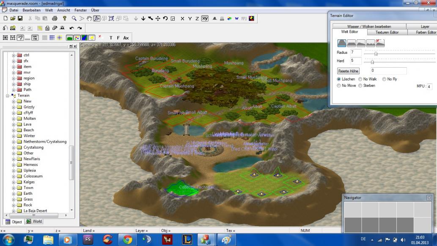Screen dimensions: 437x246
Task: Click the print icon in toolbar
Action: pyautogui.click(x=55, y=19)
